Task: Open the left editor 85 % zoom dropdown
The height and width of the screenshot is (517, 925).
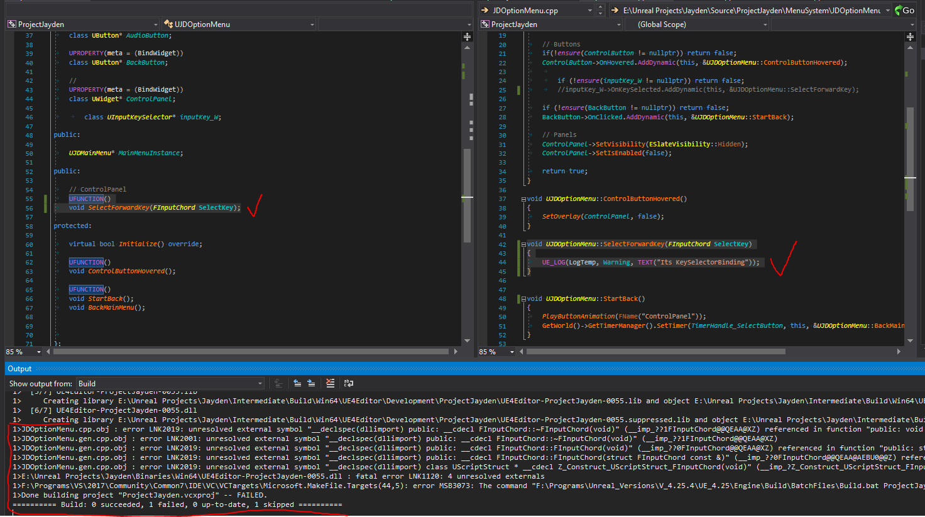Action: (x=39, y=352)
